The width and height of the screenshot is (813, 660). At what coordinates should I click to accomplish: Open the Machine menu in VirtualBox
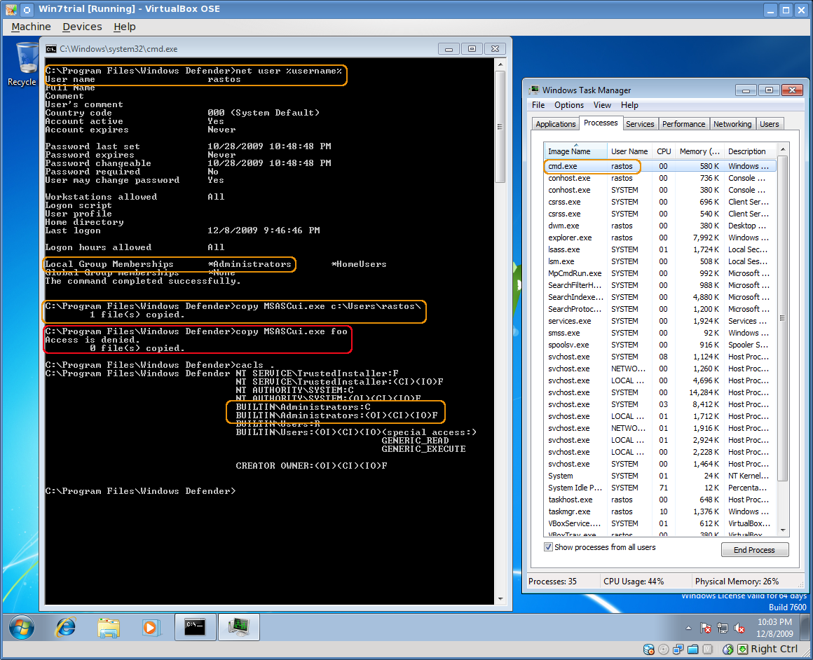pyautogui.click(x=31, y=27)
